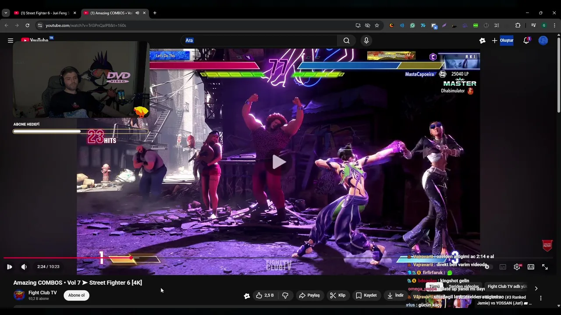The height and width of the screenshot is (315, 561).
Task: Select the Seriden videolar chip
Action: click(464, 287)
